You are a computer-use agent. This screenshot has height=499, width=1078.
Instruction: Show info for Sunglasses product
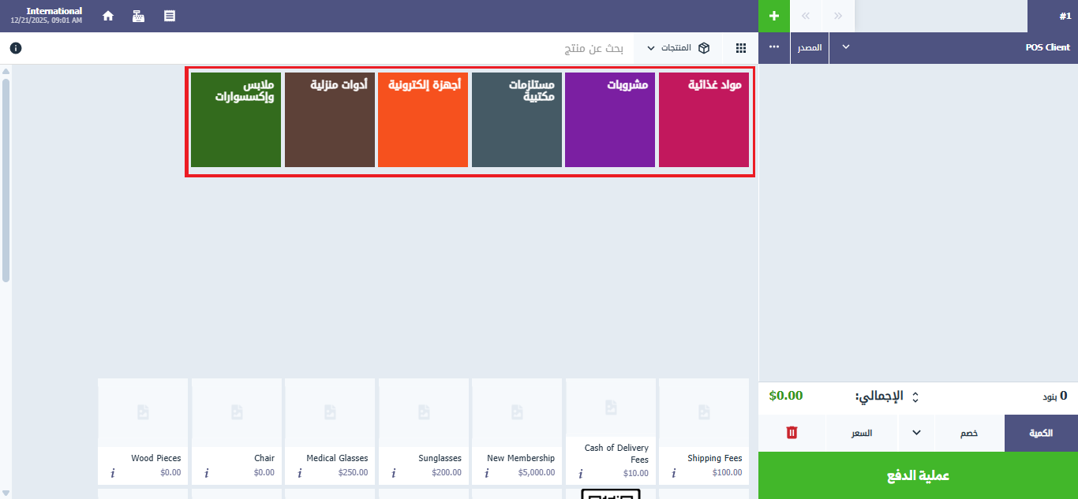[x=393, y=474]
